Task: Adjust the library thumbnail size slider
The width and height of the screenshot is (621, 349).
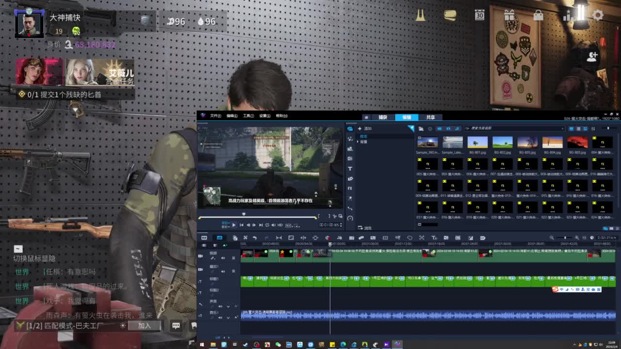Action: click(608, 128)
